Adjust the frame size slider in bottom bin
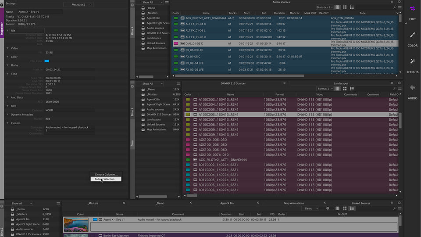Image resolution: width=421 pixels, height=237 pixels. (x=328, y=208)
